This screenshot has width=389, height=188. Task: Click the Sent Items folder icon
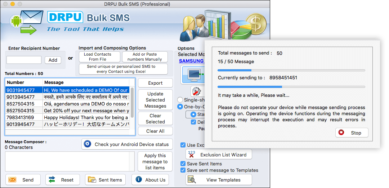click(x=92, y=180)
